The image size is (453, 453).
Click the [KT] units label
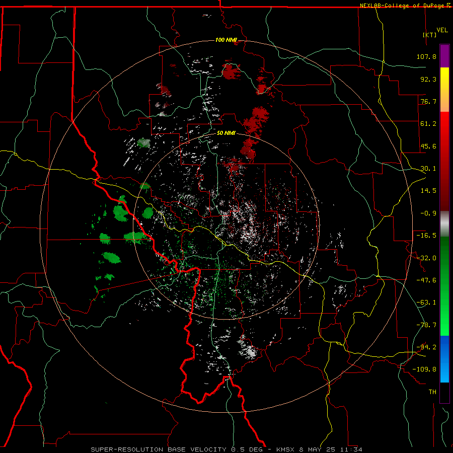tap(430, 35)
